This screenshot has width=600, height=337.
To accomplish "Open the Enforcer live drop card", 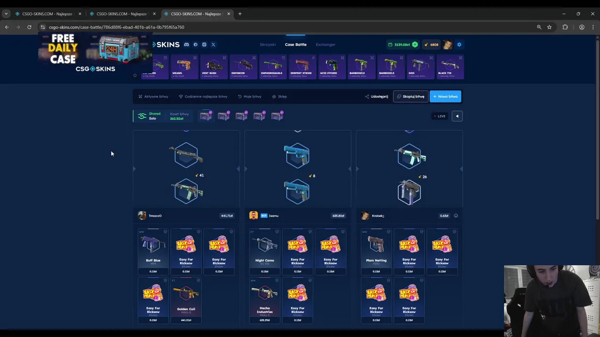I will (243, 66).
